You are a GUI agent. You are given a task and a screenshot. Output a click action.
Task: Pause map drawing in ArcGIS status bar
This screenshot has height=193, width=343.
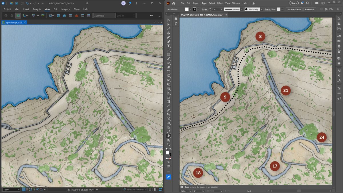coord(155,190)
